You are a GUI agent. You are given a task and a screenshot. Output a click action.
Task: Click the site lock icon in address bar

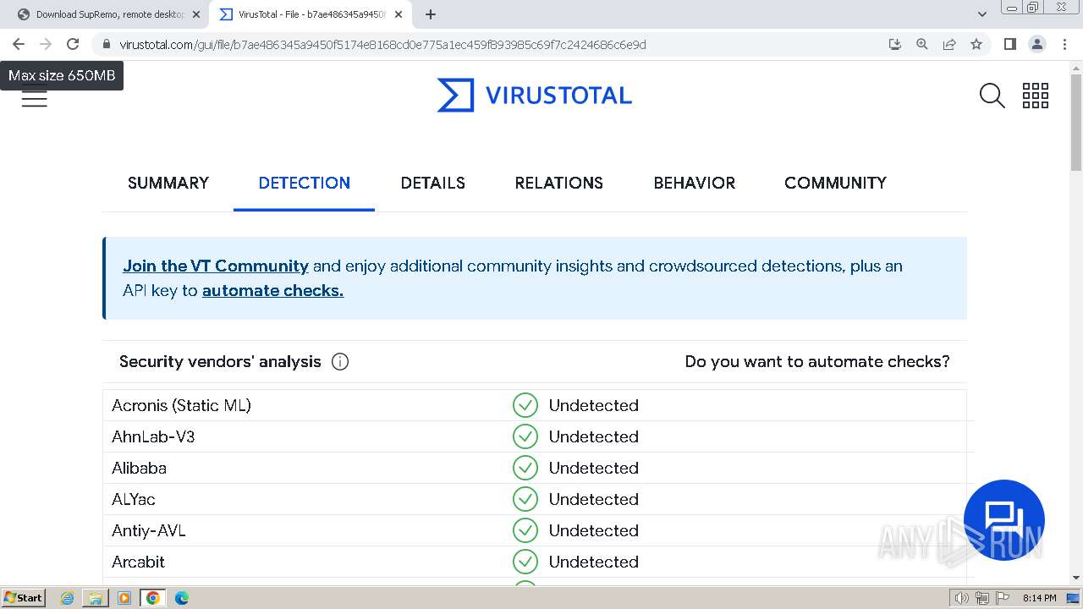[x=106, y=44]
